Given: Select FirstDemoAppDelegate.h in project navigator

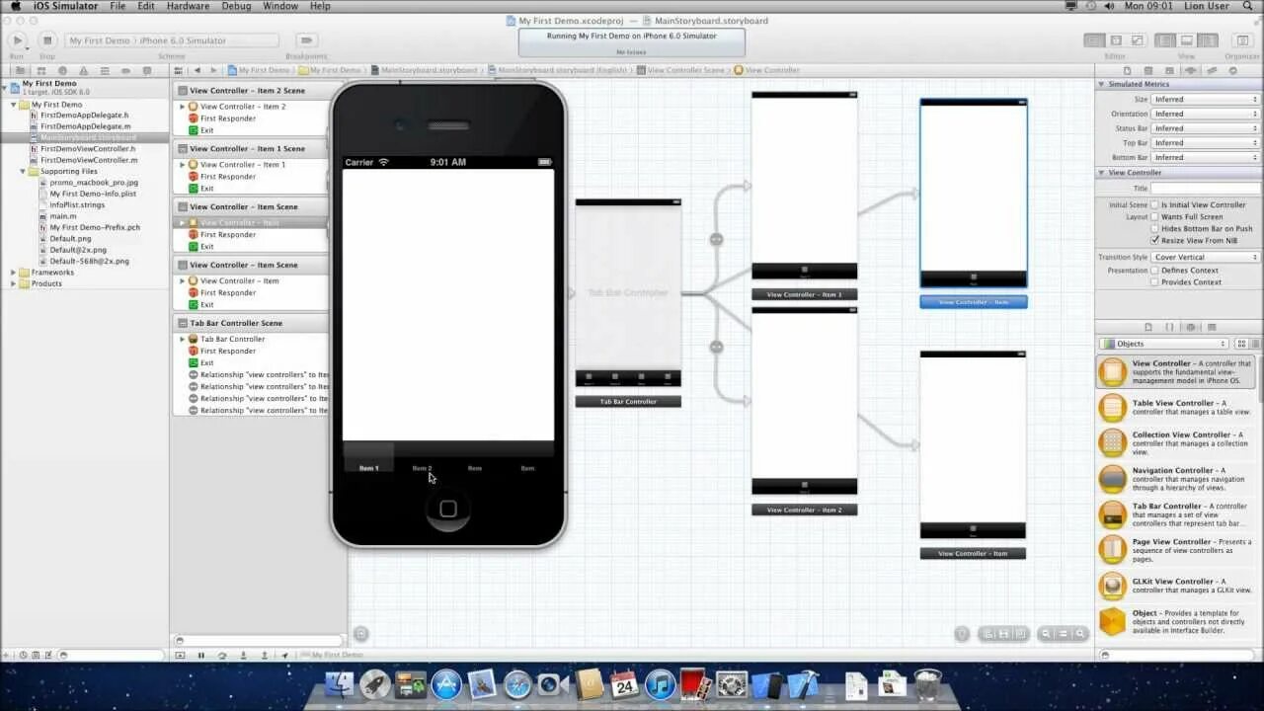Looking at the screenshot, I should pyautogui.click(x=84, y=115).
